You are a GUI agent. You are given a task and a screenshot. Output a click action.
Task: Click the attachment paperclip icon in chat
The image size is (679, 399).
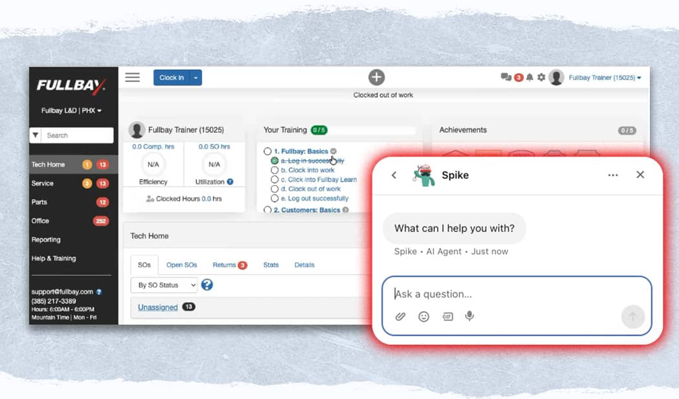(400, 317)
